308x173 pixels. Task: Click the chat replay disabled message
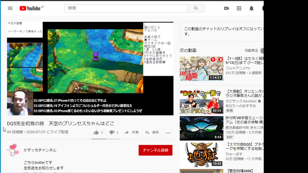(x=224, y=31)
